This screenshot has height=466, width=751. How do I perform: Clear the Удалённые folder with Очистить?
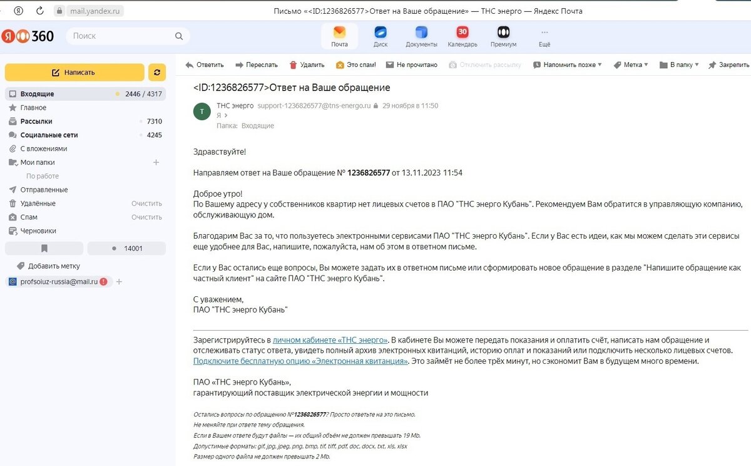(x=146, y=204)
